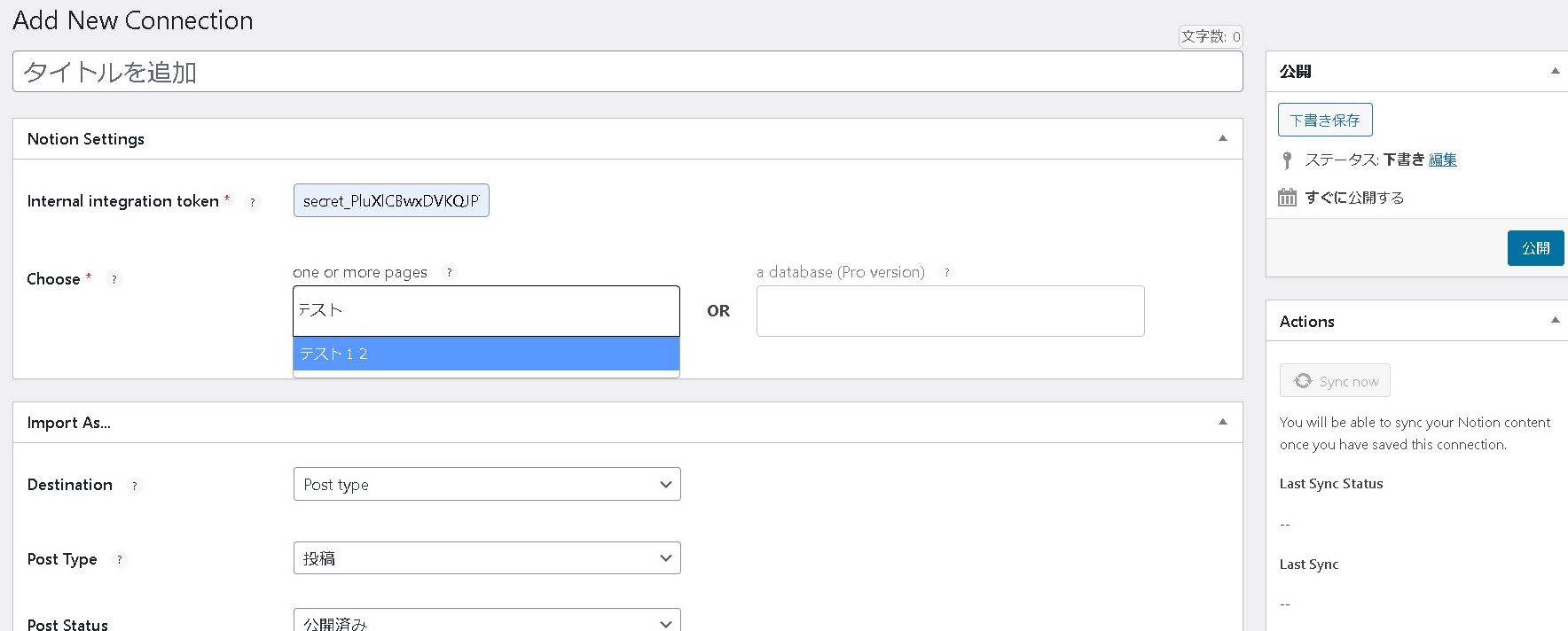Image resolution: width=1568 pixels, height=631 pixels.
Task: Collapse the Actions sidebar panel
Action: point(1554,320)
